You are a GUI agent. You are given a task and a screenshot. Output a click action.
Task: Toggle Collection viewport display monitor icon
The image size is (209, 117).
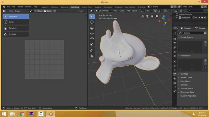pyautogui.click(x=202, y=18)
